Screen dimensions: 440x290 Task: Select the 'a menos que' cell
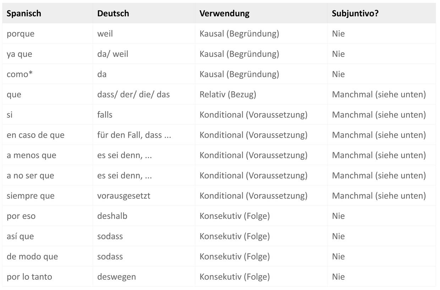31,155
